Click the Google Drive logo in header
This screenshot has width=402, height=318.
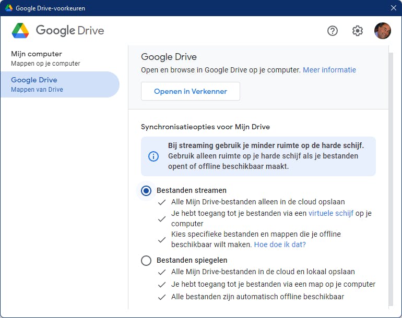(21, 31)
